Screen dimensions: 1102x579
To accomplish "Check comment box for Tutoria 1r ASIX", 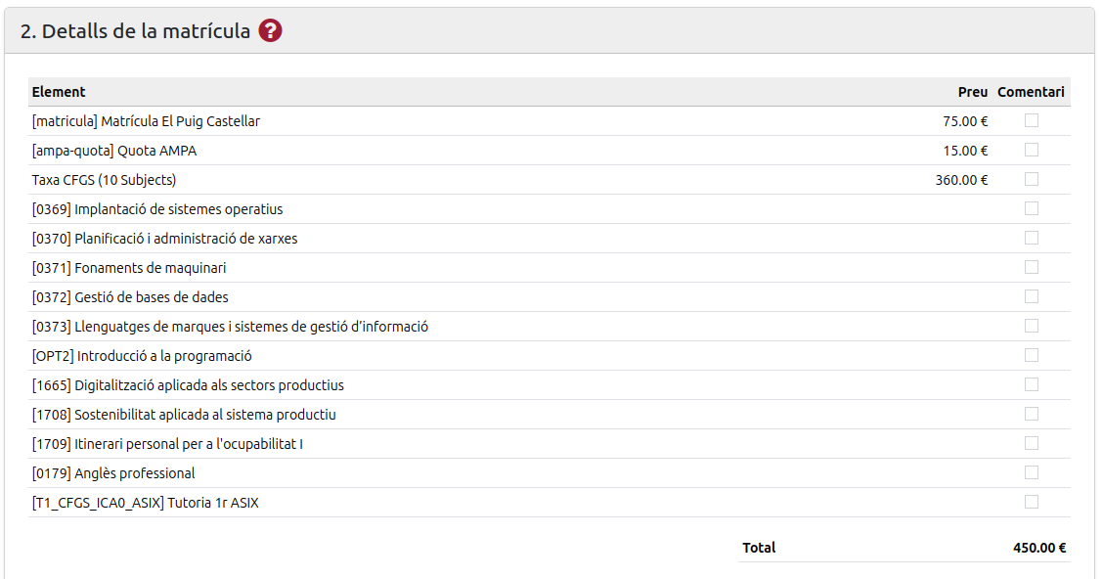I will (x=1031, y=502).
